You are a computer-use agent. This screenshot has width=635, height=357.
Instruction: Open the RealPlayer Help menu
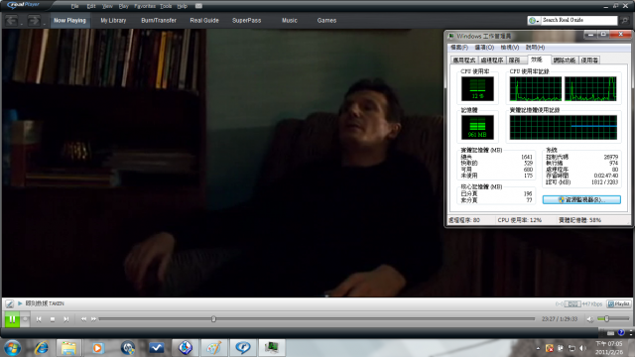click(183, 6)
